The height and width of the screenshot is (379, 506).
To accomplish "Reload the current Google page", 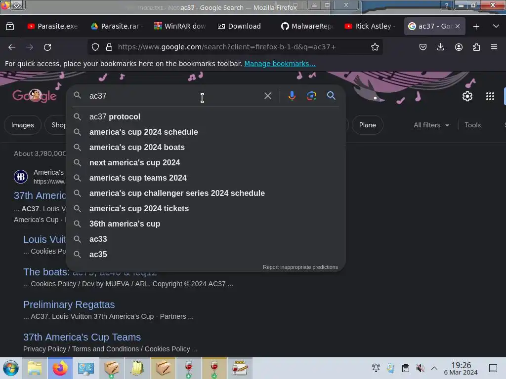I will click(x=47, y=47).
